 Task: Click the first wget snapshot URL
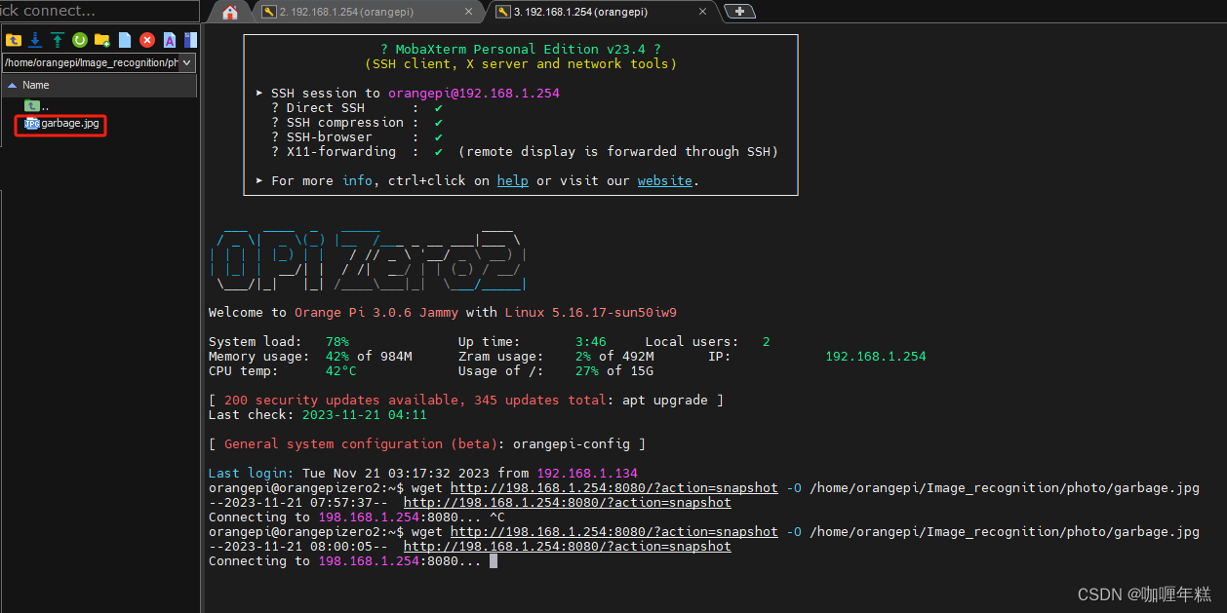[614, 487]
